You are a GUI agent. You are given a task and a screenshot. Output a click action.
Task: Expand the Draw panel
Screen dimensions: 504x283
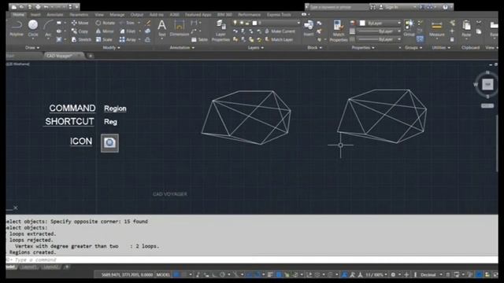coord(32,47)
